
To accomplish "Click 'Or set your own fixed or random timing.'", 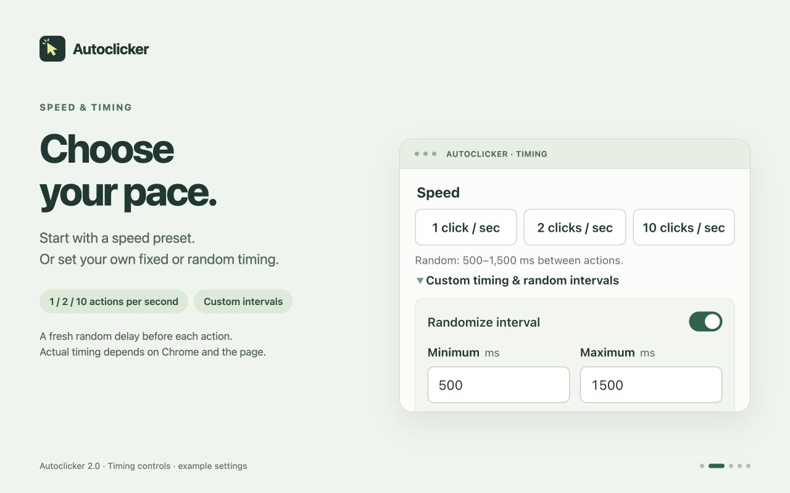I will 159,259.
